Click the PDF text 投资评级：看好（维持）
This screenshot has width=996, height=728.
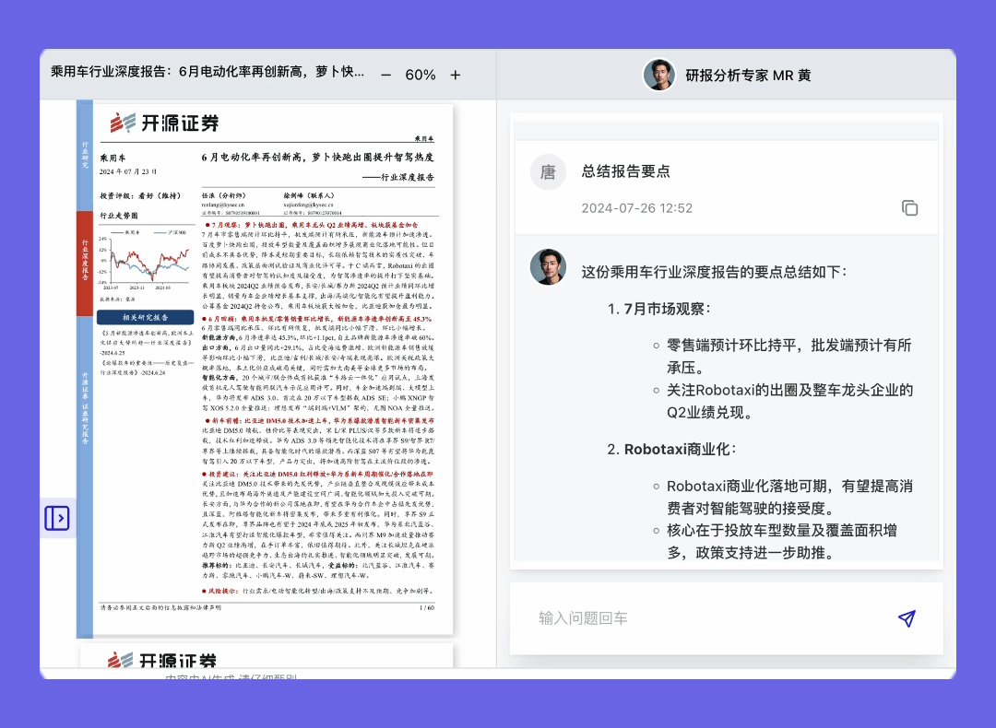[x=140, y=195]
